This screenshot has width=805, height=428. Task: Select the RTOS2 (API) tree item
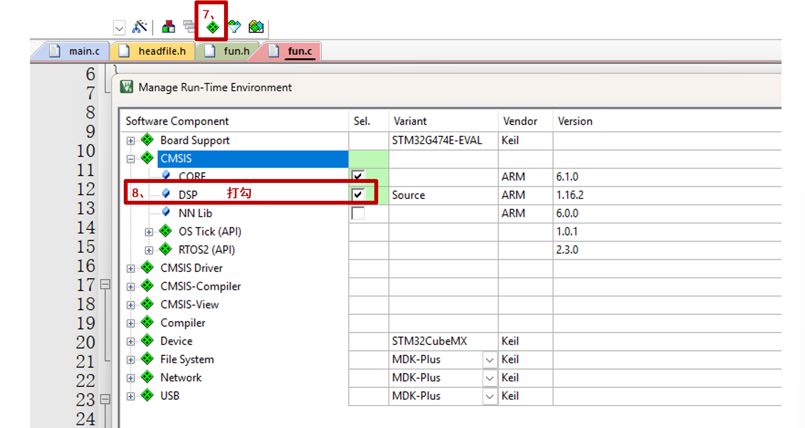[x=207, y=249]
